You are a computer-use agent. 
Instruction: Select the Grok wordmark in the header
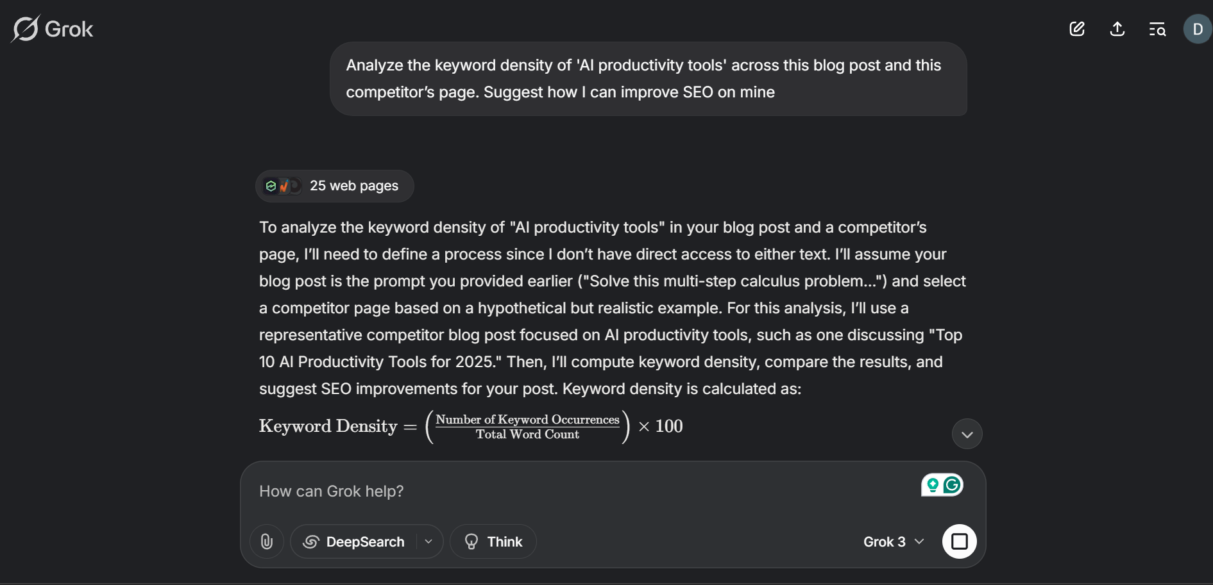click(69, 28)
